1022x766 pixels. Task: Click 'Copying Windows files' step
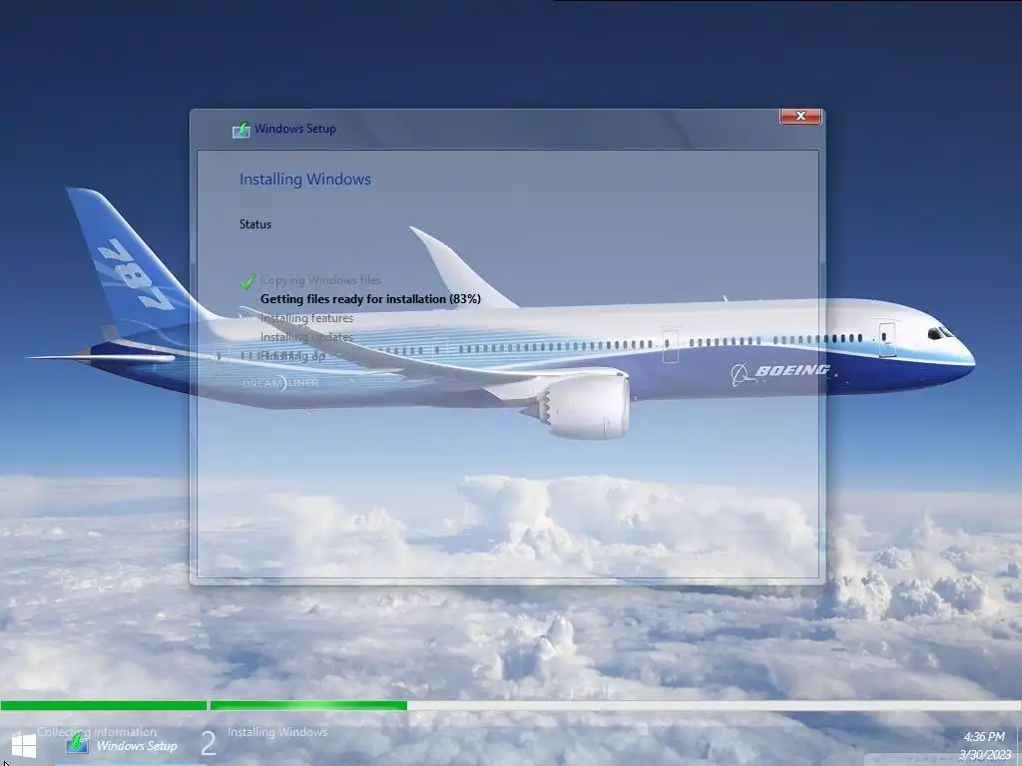320,280
